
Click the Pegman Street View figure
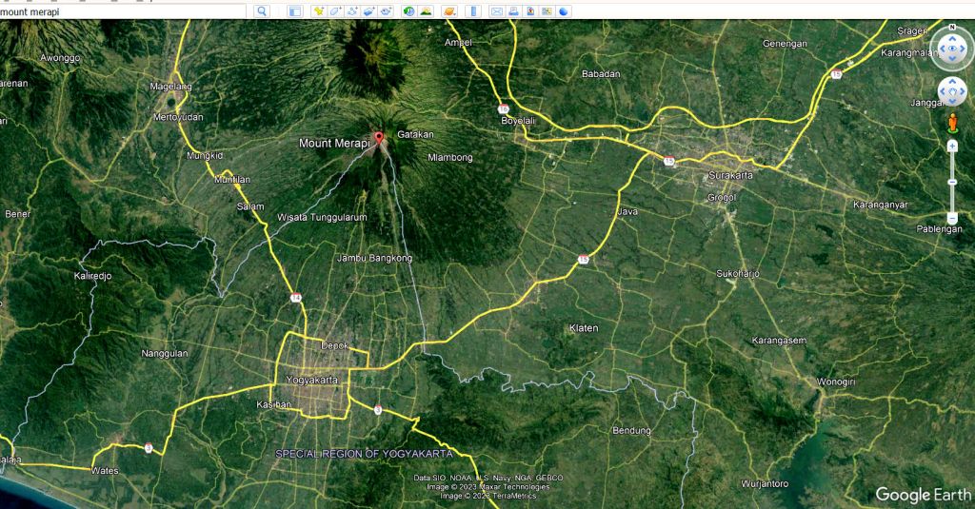(952, 122)
